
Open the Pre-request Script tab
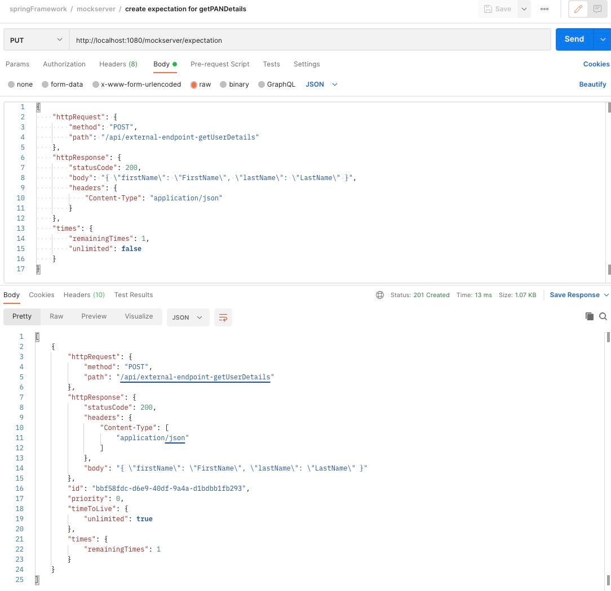tap(220, 64)
